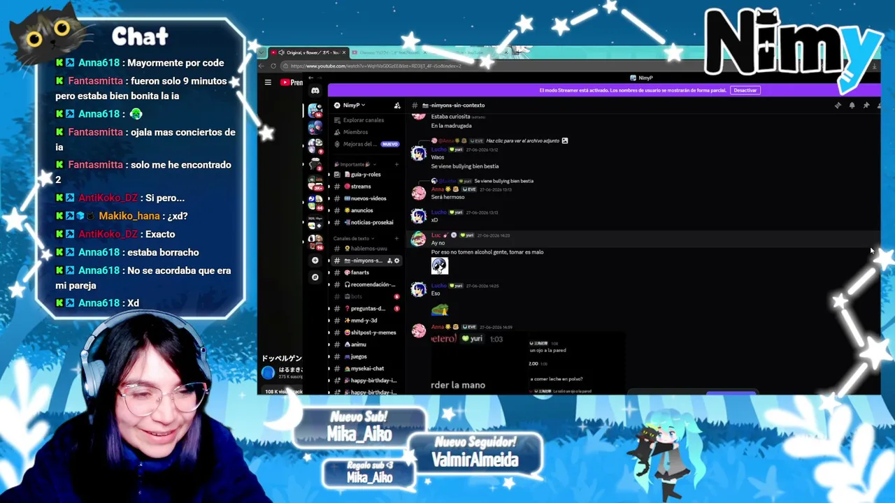Add channel plus in Canales de texto
This screenshot has width=895, height=503.
point(396,238)
